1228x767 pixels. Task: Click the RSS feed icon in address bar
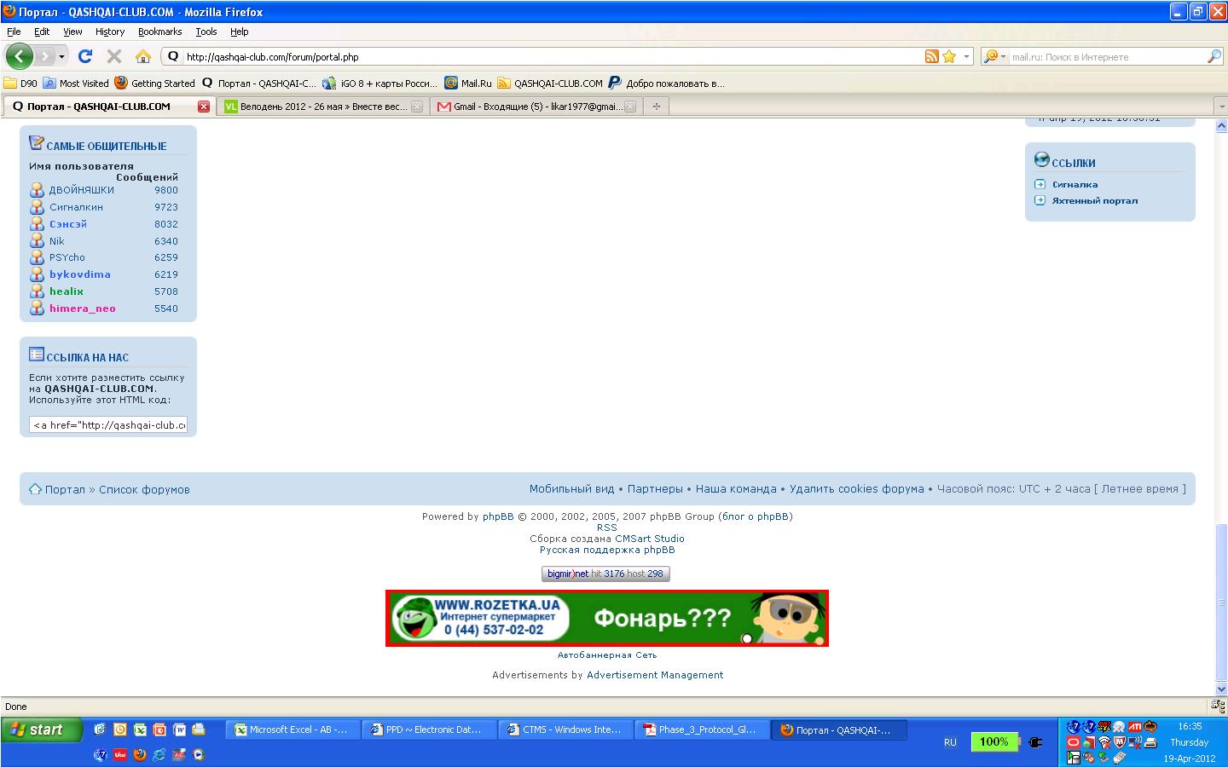point(931,57)
